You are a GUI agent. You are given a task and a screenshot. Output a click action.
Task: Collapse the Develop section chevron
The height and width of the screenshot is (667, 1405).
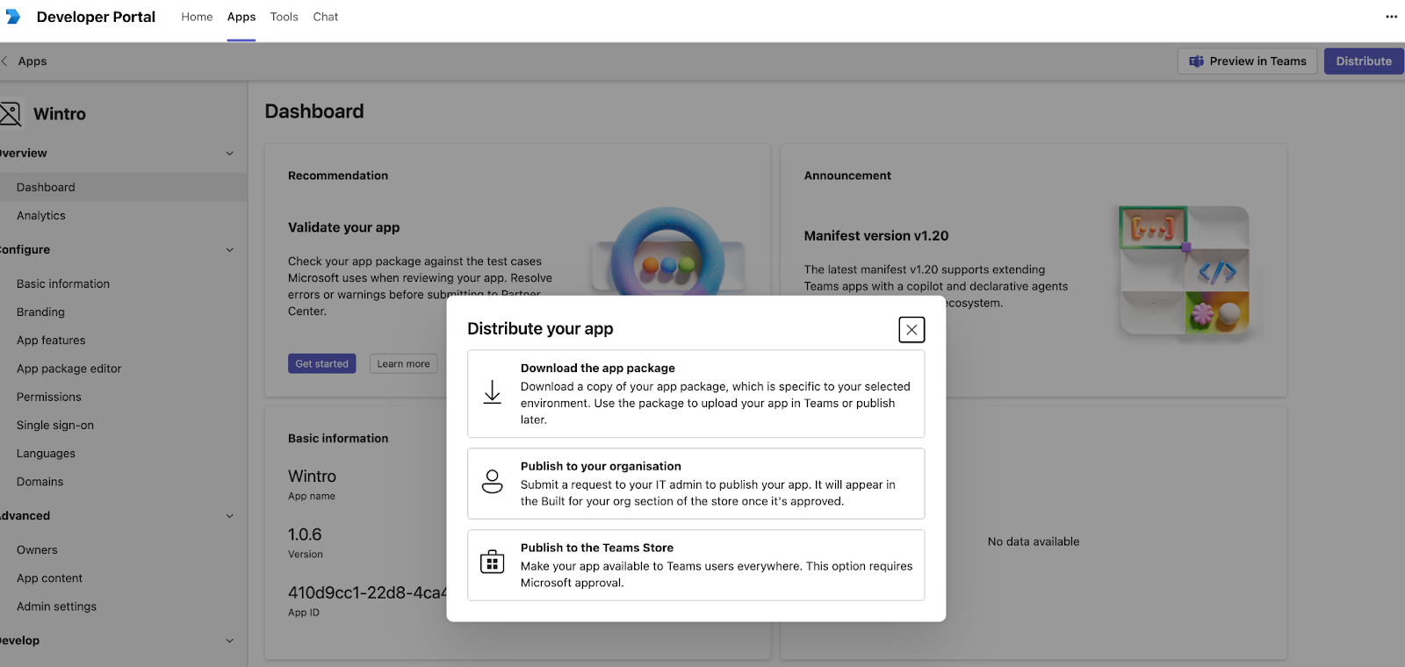point(230,641)
